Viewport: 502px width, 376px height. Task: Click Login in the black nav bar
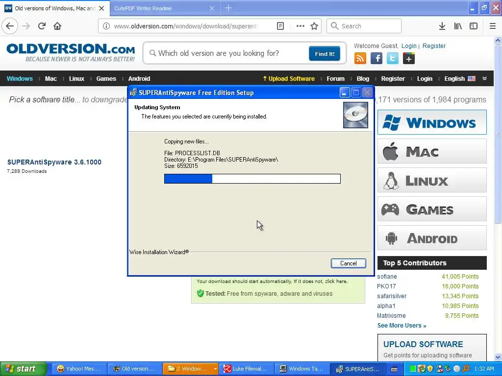pos(425,79)
